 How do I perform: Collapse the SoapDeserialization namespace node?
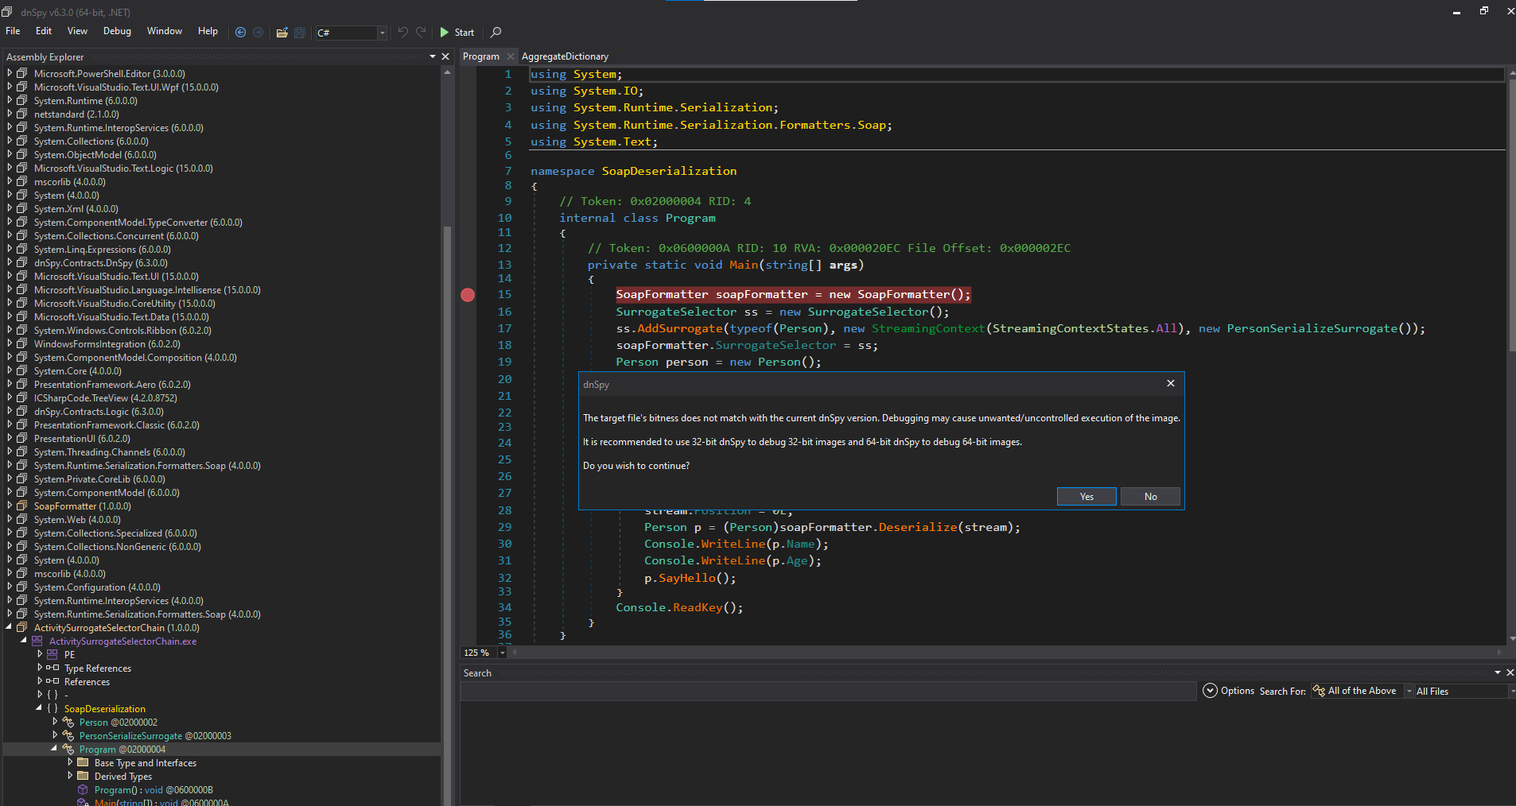point(39,708)
